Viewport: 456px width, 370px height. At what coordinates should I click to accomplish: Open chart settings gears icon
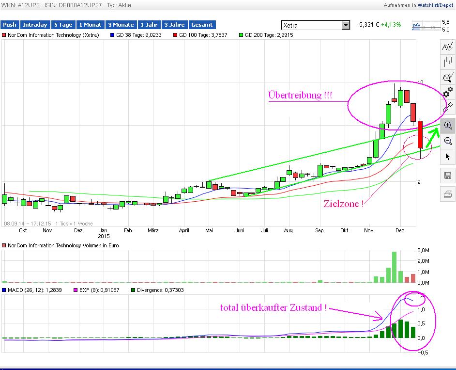click(447, 92)
